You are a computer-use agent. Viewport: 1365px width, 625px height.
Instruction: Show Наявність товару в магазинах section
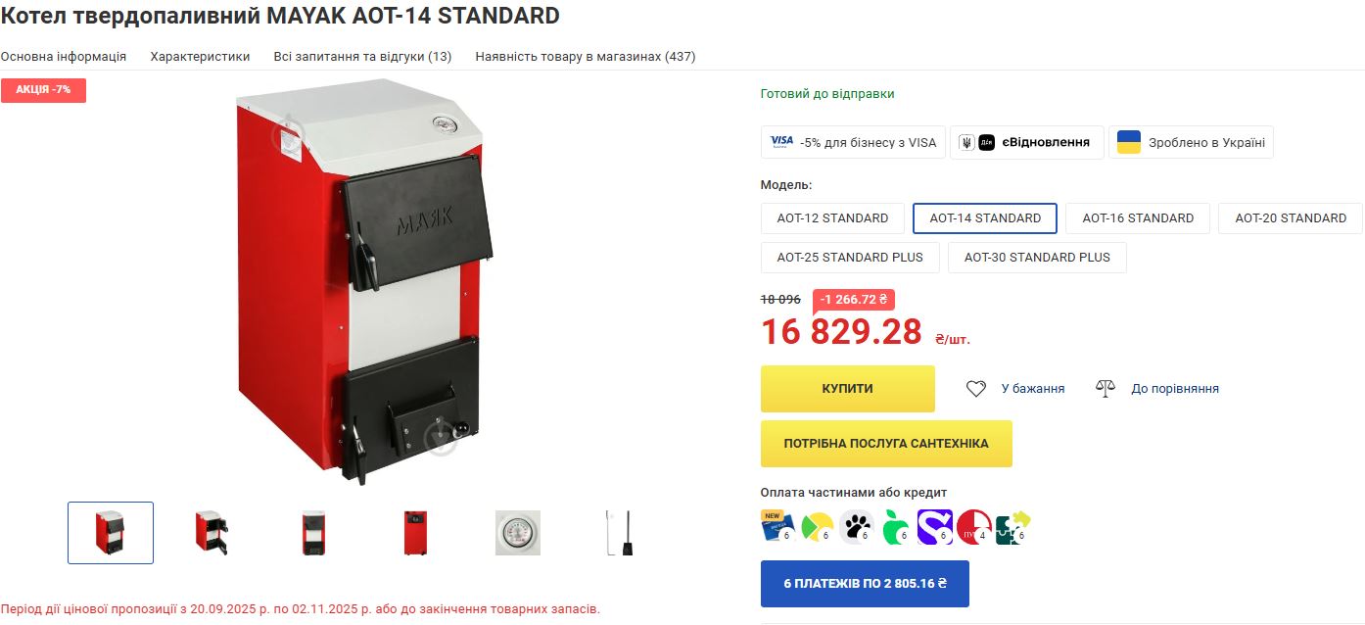click(586, 57)
